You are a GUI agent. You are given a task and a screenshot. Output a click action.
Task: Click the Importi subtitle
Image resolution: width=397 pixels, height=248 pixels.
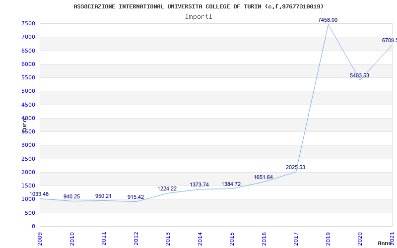pyautogui.click(x=198, y=16)
